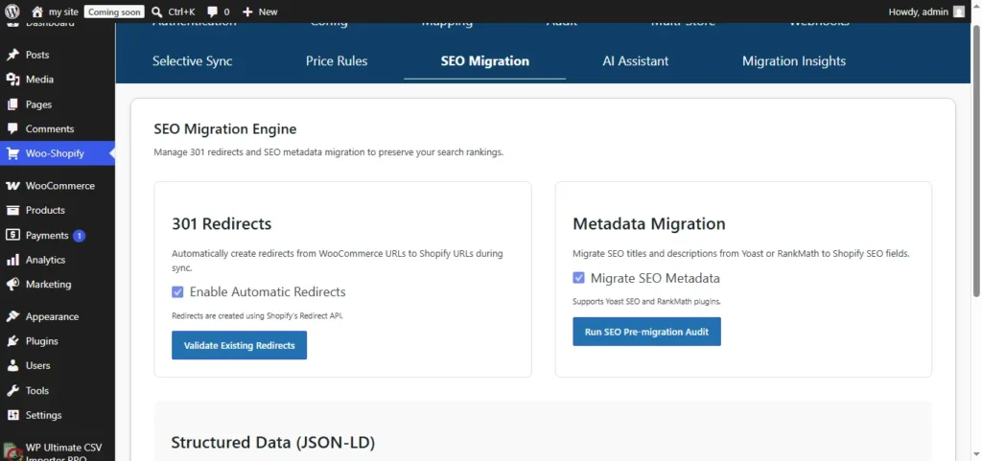Switch to the Selective Sync tab

pyautogui.click(x=192, y=61)
